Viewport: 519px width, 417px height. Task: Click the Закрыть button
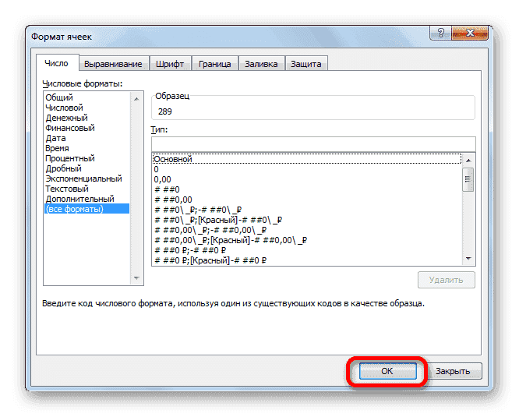453,371
